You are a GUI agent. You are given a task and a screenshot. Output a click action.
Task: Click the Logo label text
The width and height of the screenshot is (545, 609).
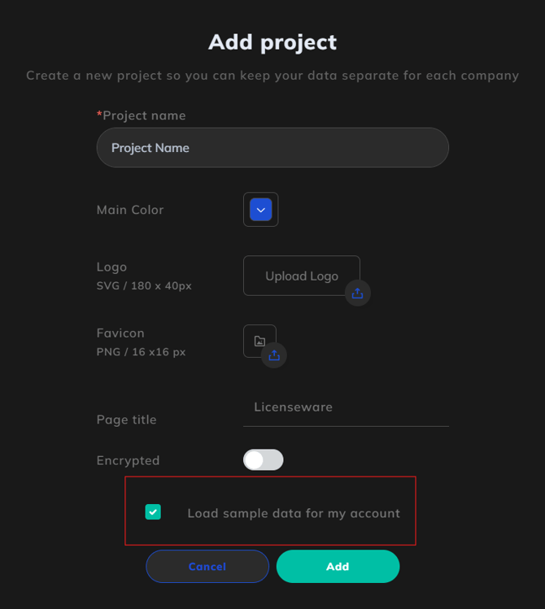point(111,268)
